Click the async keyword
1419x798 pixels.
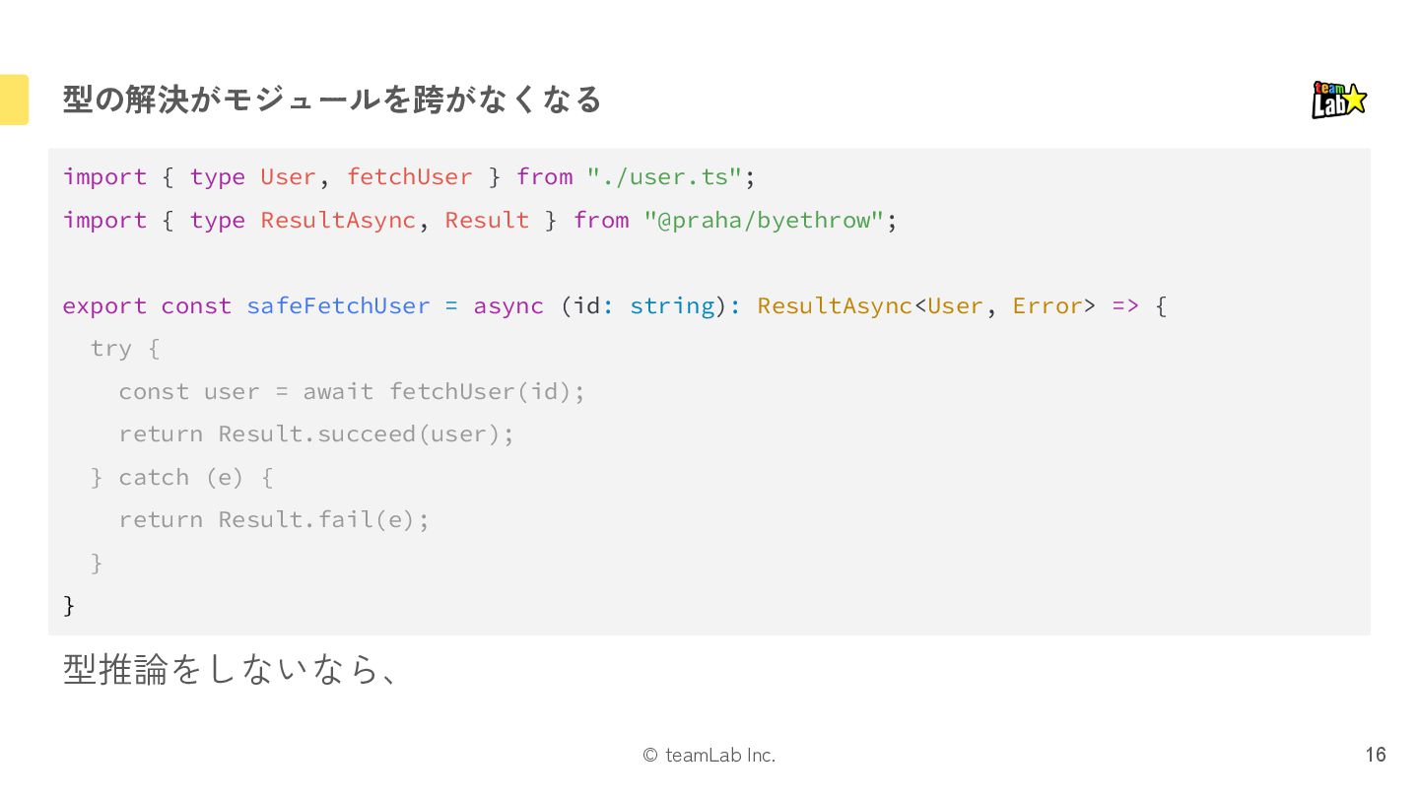(507, 305)
